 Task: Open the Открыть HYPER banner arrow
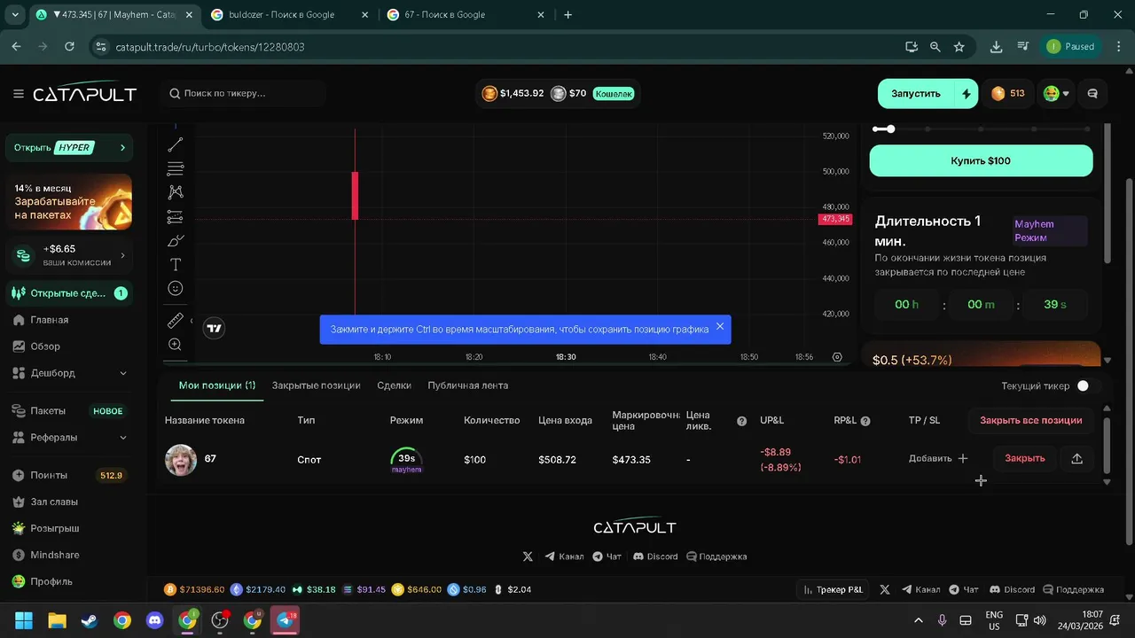(122, 147)
